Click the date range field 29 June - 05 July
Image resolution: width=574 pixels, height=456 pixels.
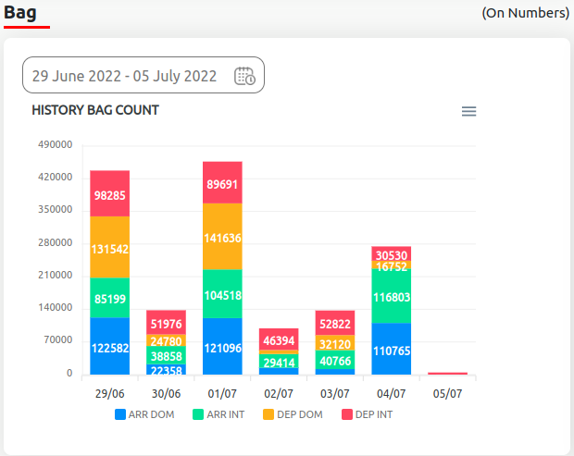[124, 76]
